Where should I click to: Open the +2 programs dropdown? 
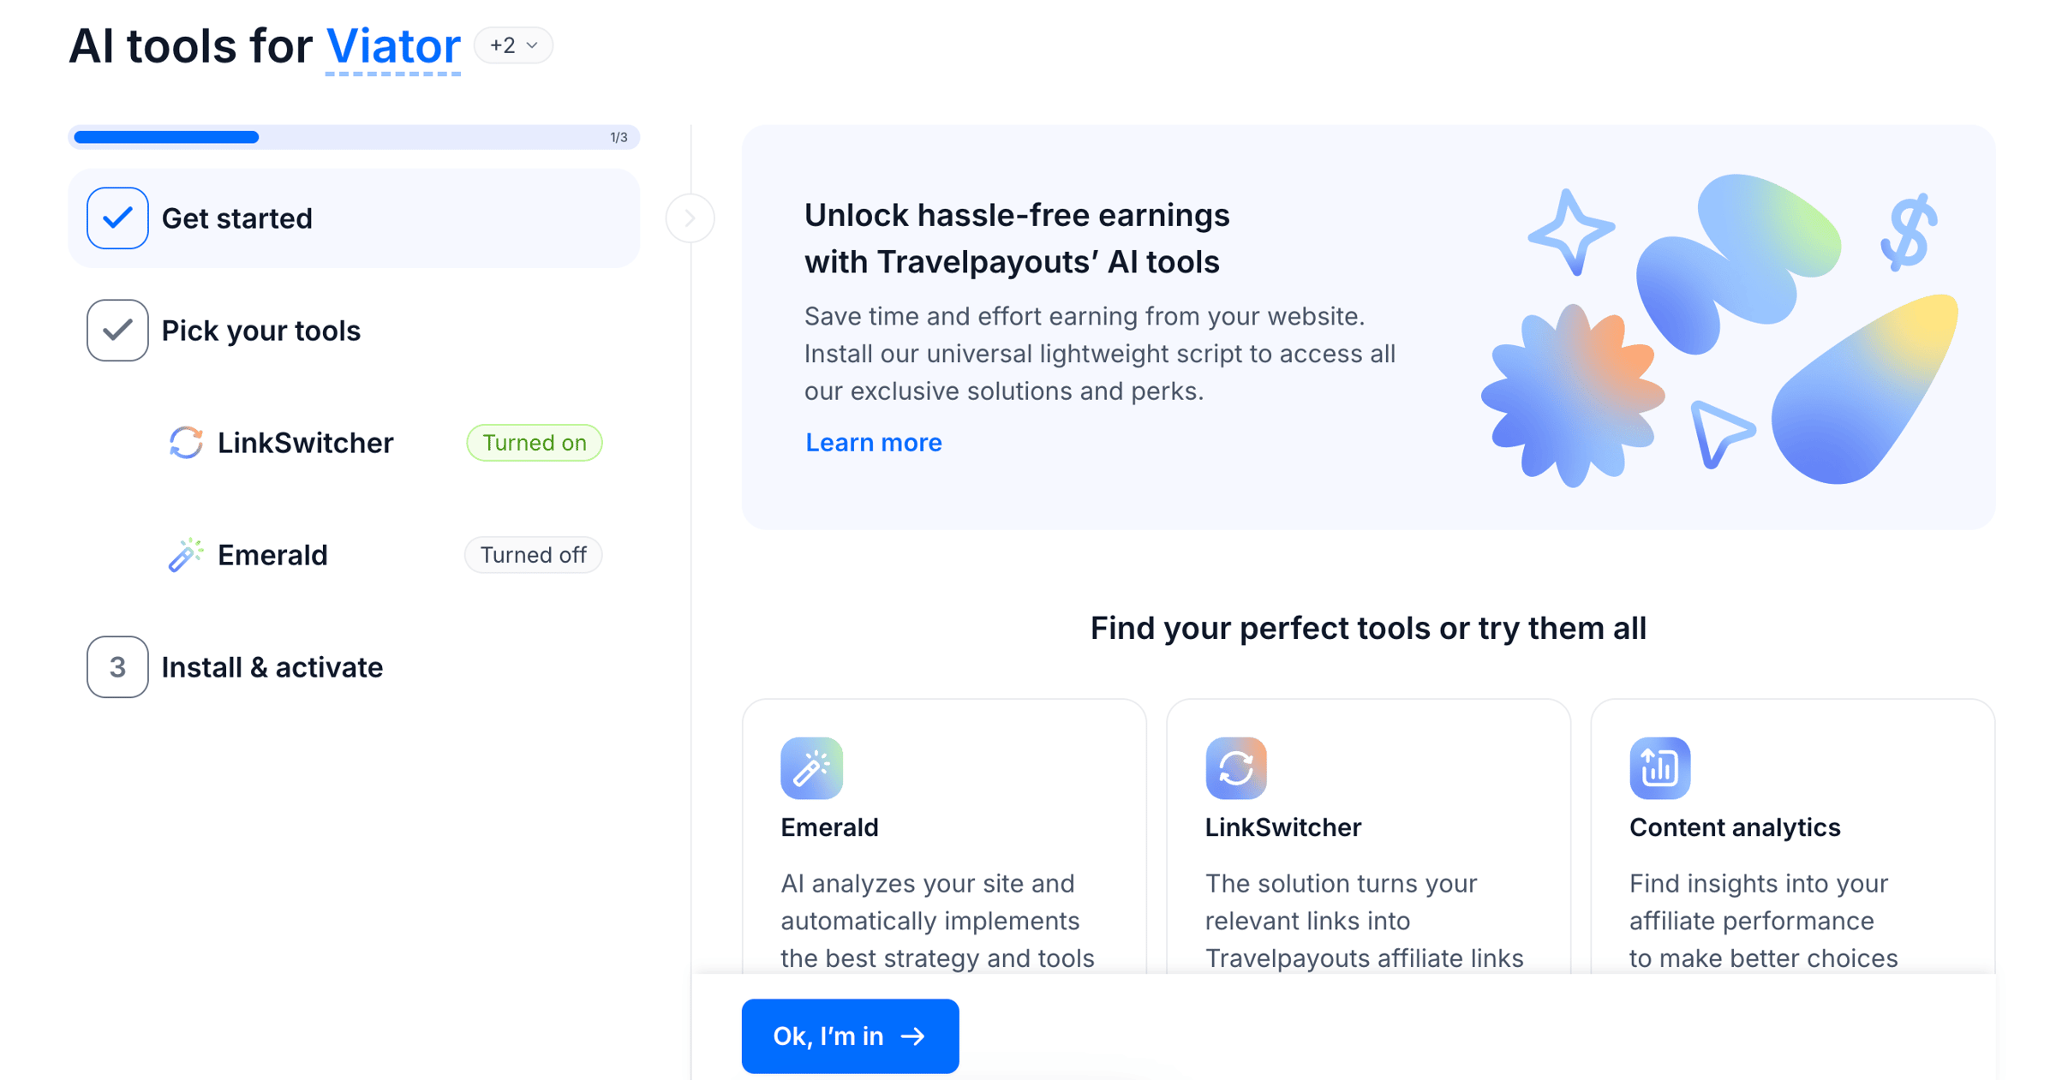[x=513, y=45]
